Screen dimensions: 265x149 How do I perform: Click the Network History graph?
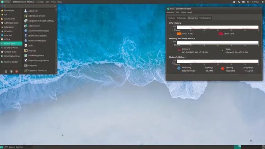(x=217, y=61)
